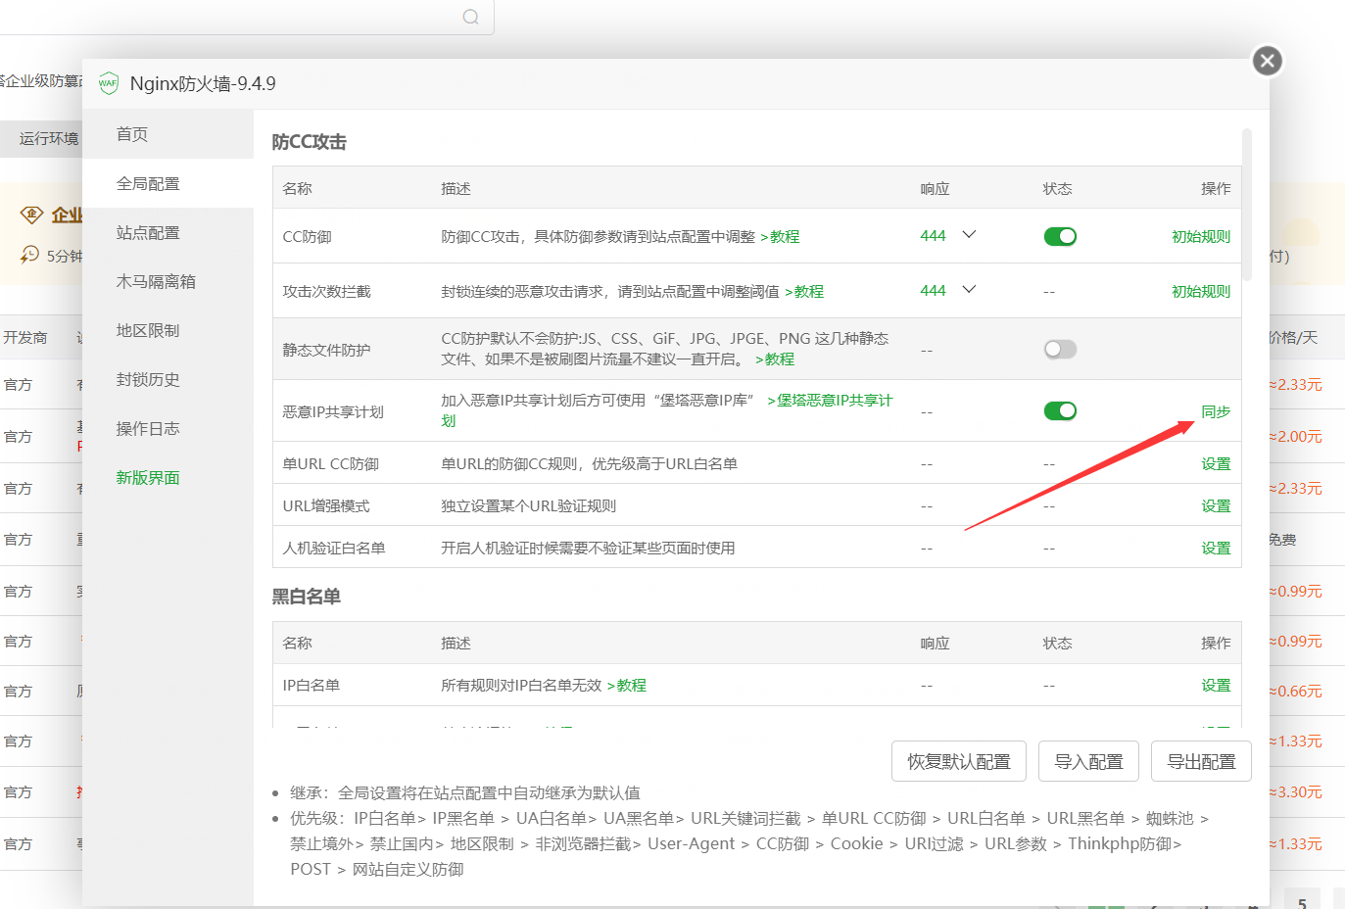The width and height of the screenshot is (1345, 909).
Task: Click the diamond 企业 icon in background
Action: coord(31,215)
